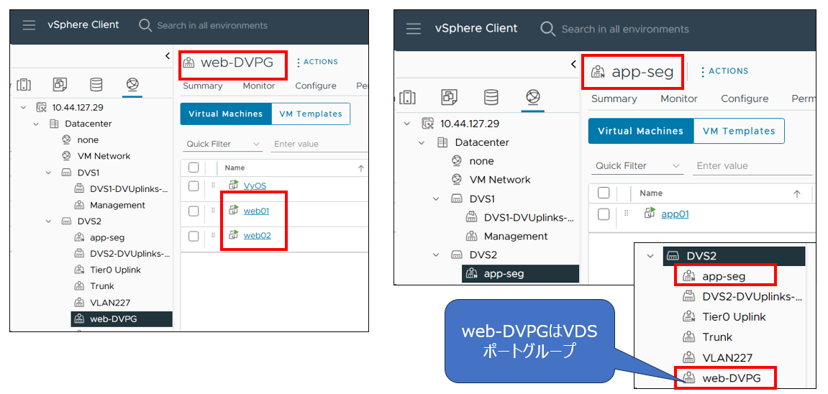Open Summary tab in app-seg window
Screen dimensions: 828x394
[x=614, y=98]
